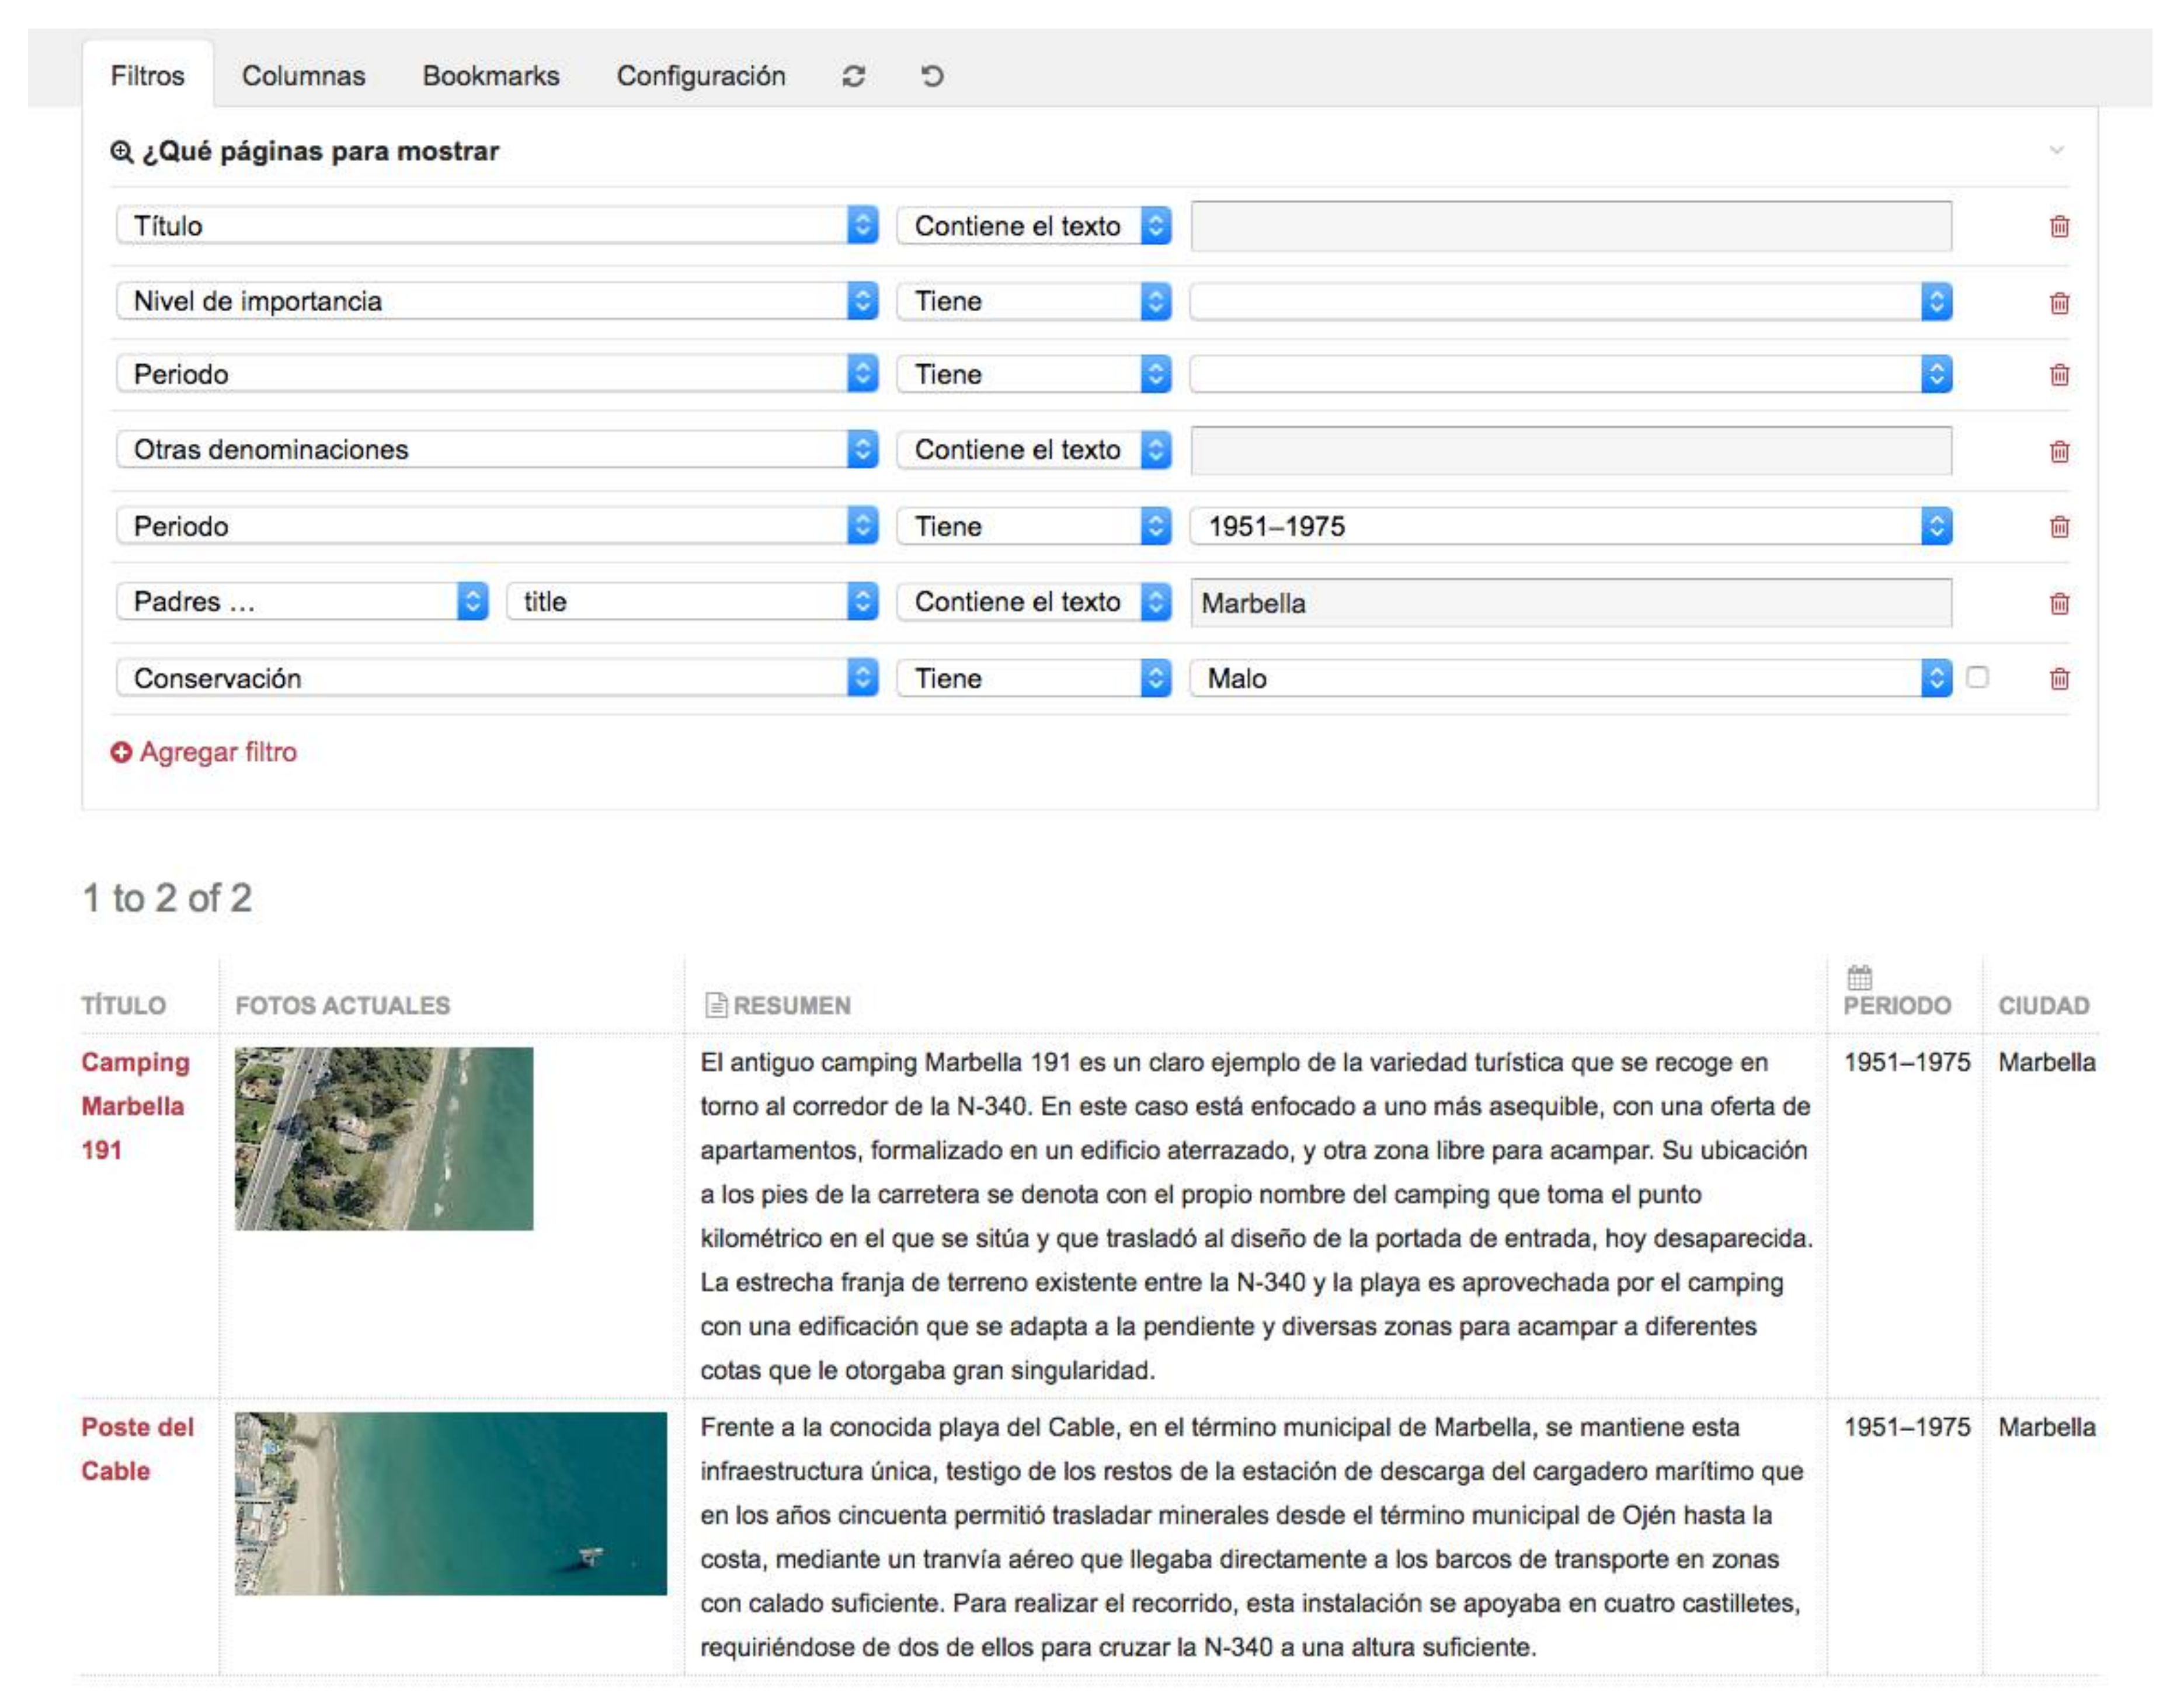
Task: Delete the Nivel de importancia filter
Action: coord(2059,302)
